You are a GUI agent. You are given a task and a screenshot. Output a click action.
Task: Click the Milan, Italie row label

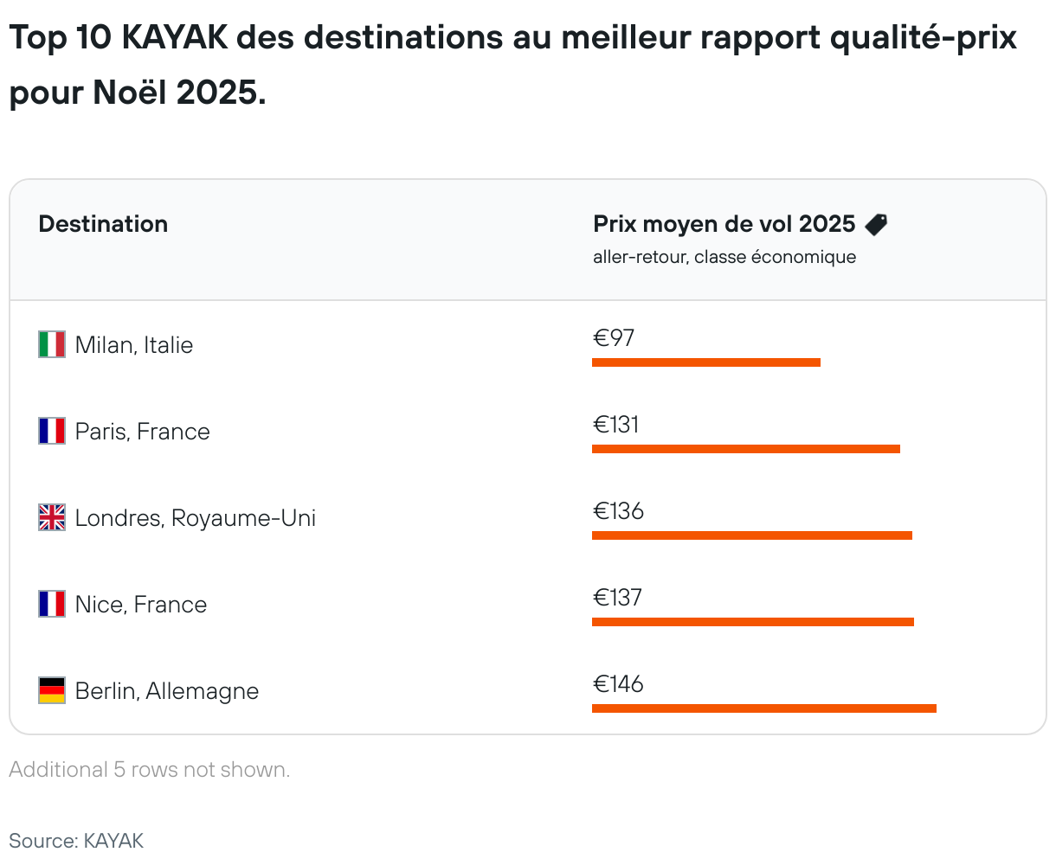134,345
